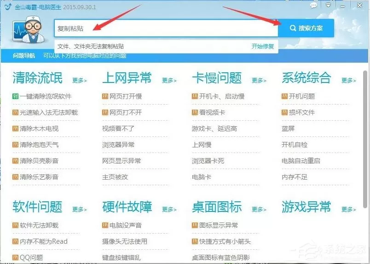Open the 开机自检 entry
This screenshot has width=370, height=264.
pos(295,145)
